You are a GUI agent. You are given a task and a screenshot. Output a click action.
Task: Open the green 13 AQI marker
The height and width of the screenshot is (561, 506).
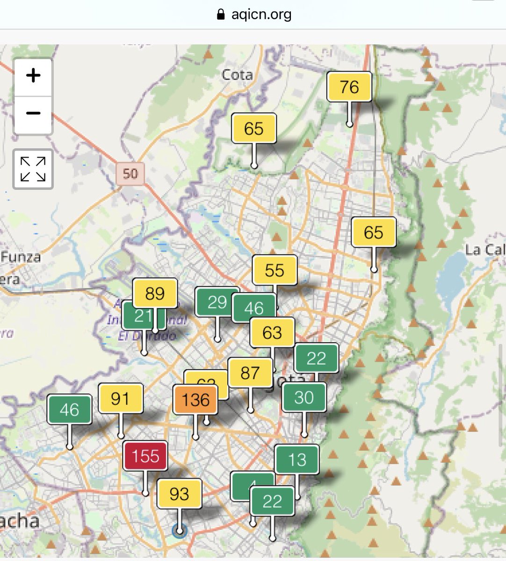297,460
